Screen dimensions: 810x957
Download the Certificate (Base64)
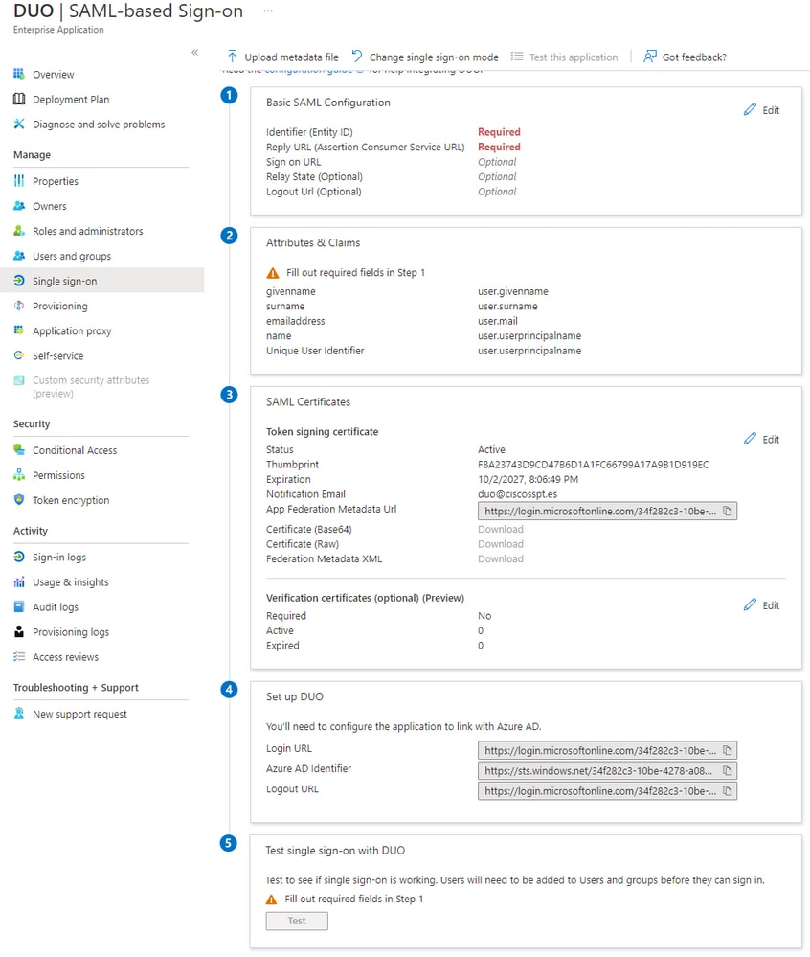click(x=501, y=529)
